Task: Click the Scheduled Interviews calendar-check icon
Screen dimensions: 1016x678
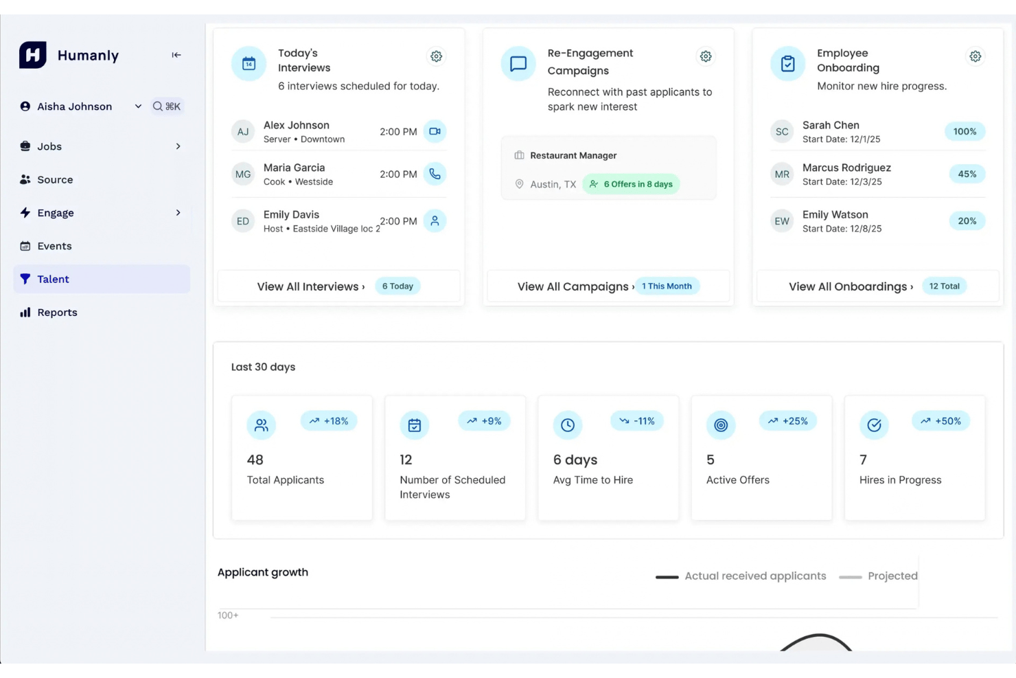Action: tap(415, 425)
